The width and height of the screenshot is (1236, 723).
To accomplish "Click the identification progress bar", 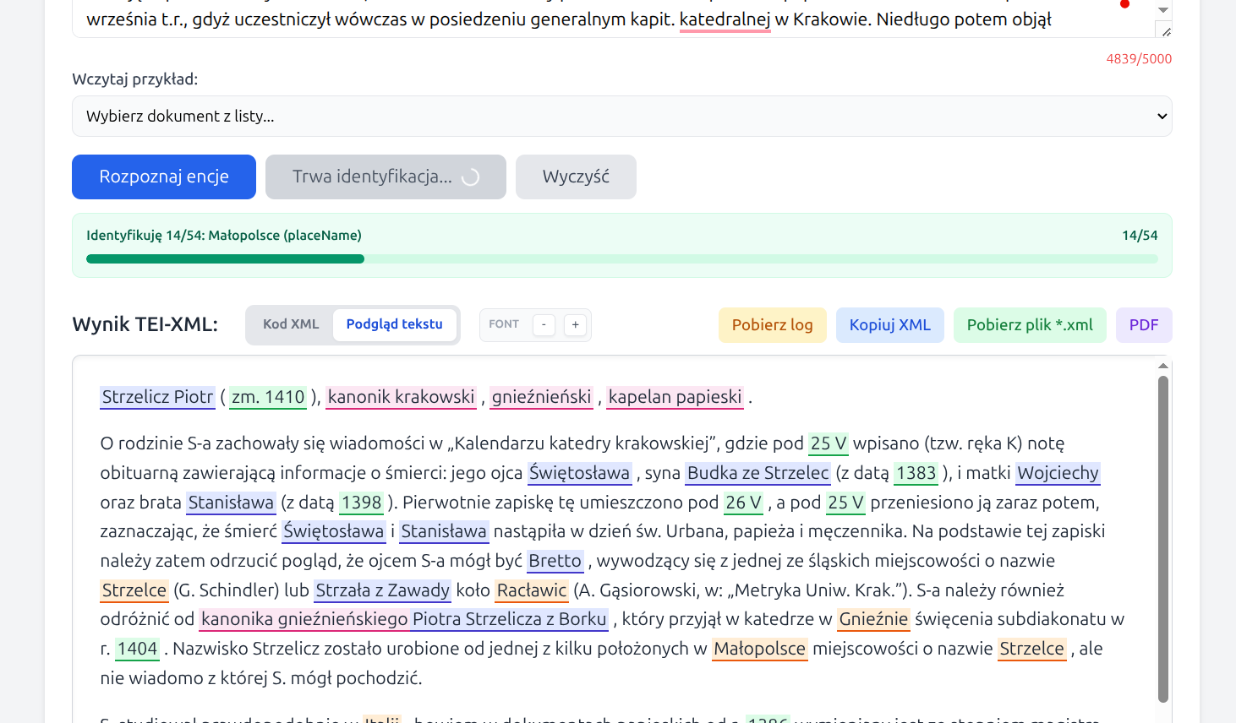I will tap(622, 259).
